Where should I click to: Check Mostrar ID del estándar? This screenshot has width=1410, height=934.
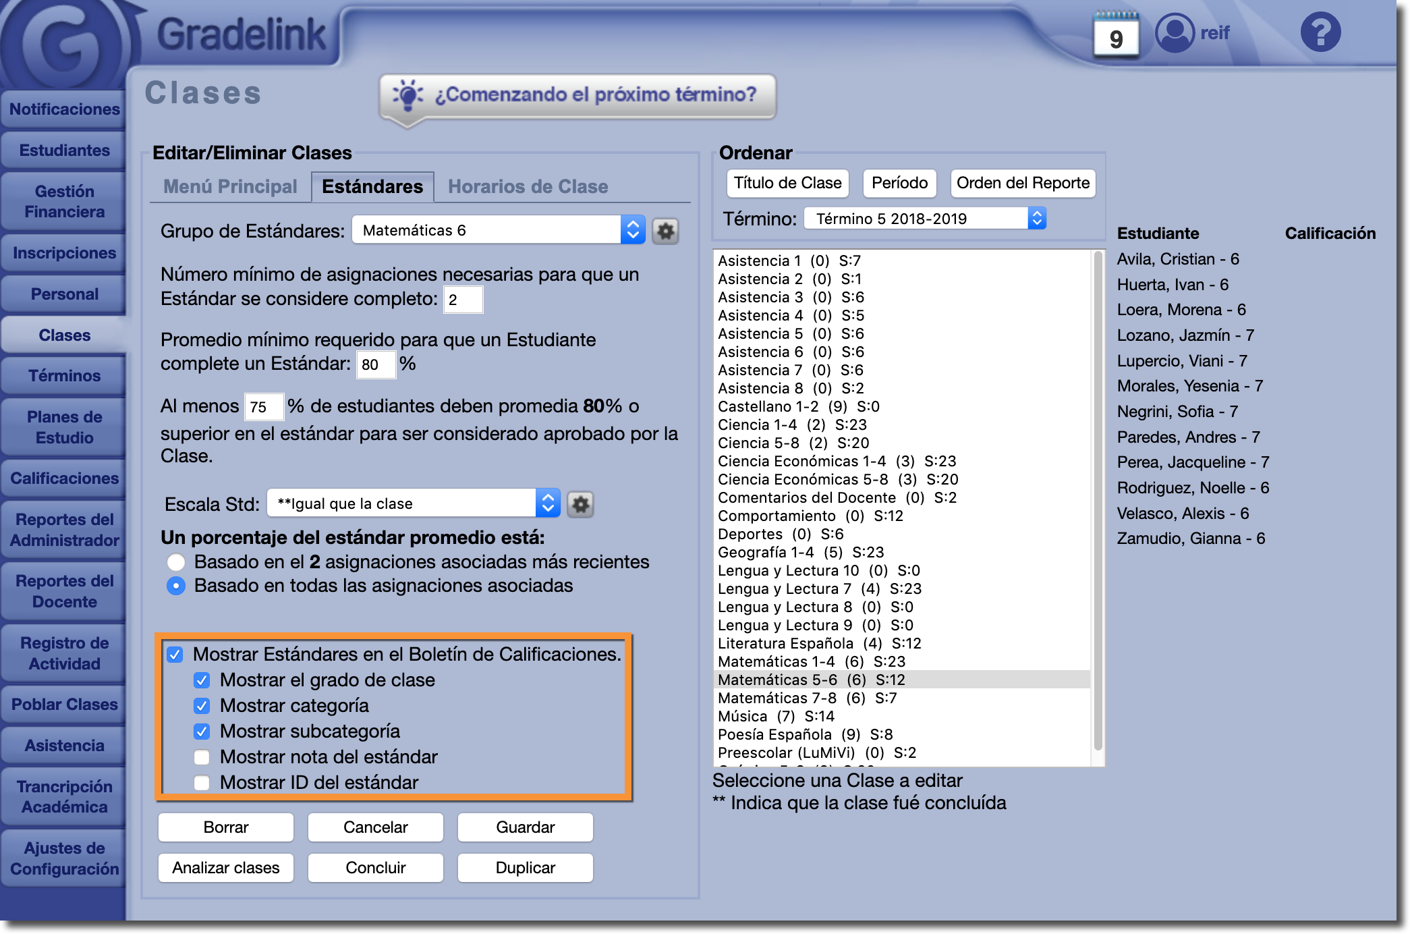[202, 783]
